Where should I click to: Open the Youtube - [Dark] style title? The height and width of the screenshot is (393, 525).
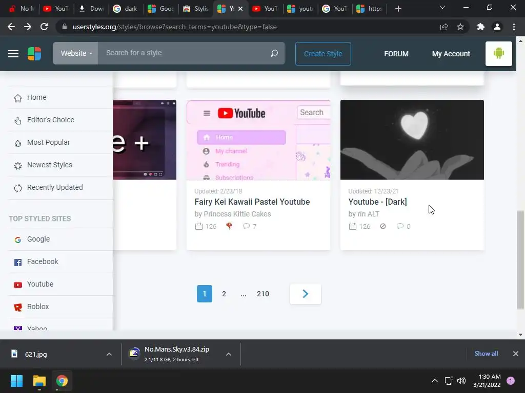(377, 202)
